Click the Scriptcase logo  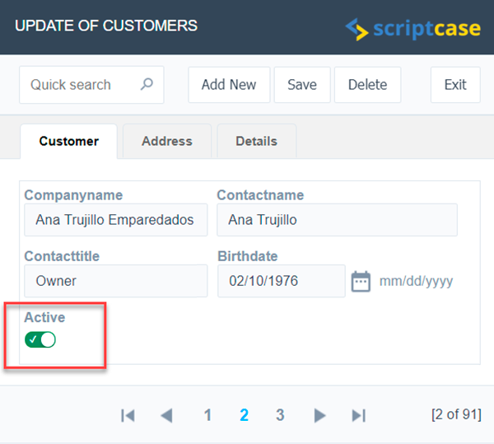(412, 28)
